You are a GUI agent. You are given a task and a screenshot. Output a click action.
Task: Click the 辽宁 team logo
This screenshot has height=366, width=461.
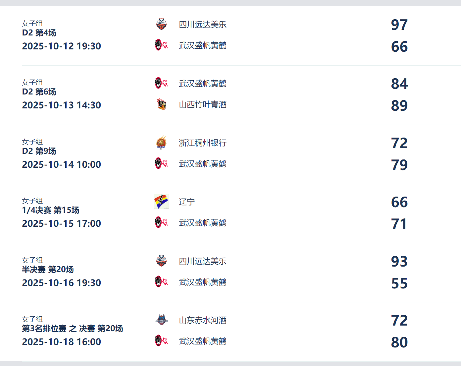pyautogui.click(x=161, y=202)
